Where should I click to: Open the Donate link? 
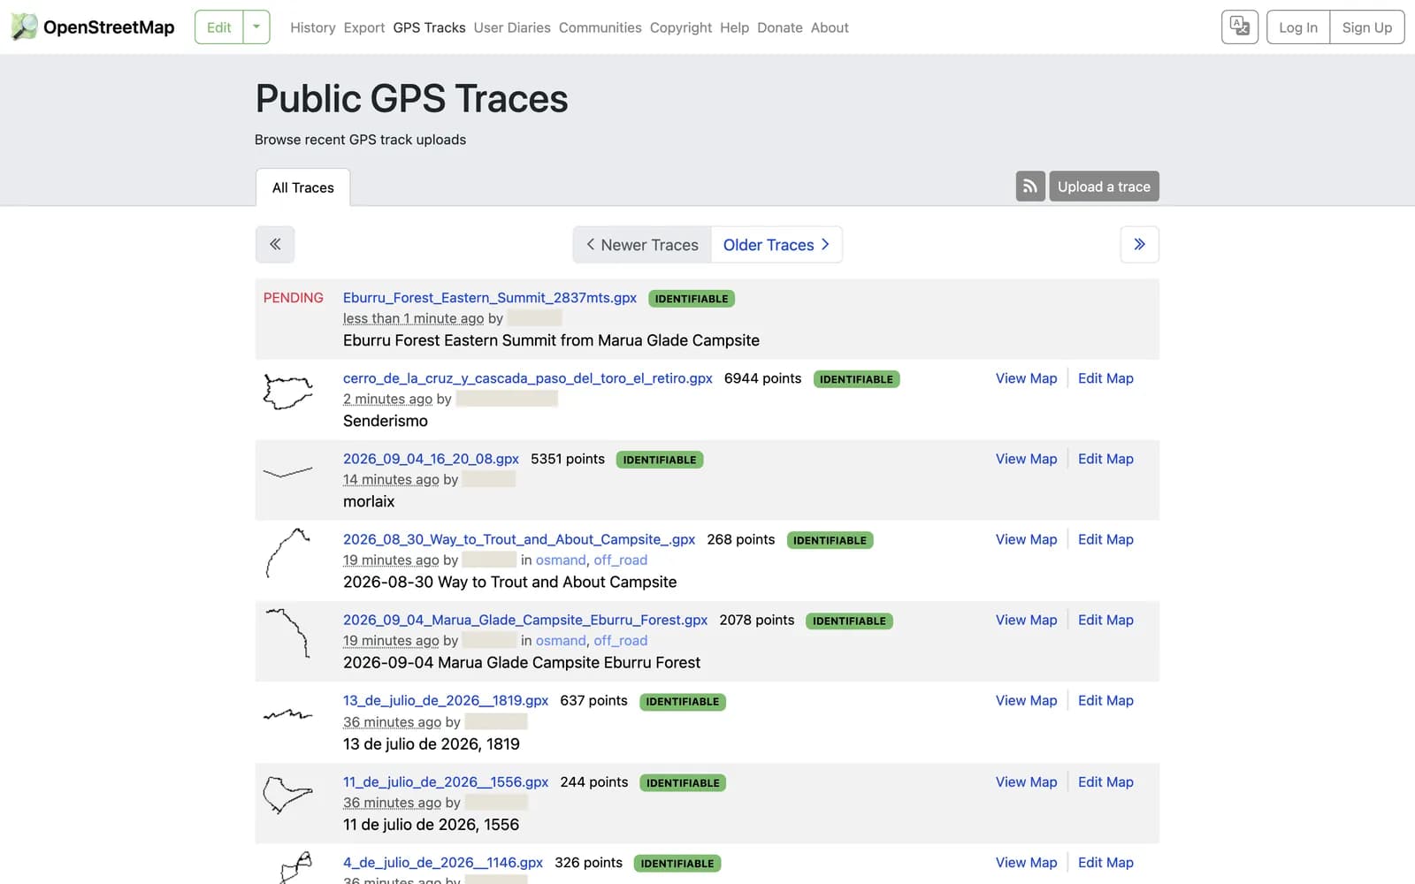[x=780, y=27]
